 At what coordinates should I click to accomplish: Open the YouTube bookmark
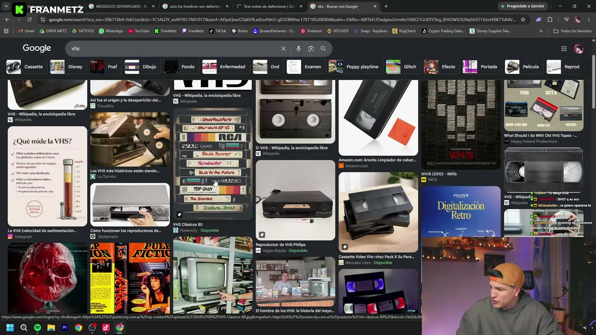click(x=138, y=31)
